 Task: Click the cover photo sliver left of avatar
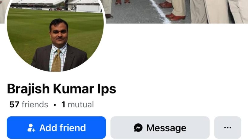coord(3,12)
